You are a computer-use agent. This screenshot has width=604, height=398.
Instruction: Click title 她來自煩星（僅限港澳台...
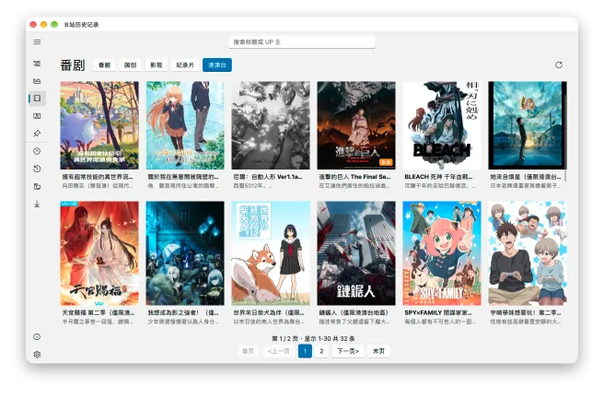(526, 177)
